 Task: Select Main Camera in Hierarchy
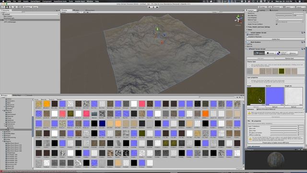click(x=8, y=16)
